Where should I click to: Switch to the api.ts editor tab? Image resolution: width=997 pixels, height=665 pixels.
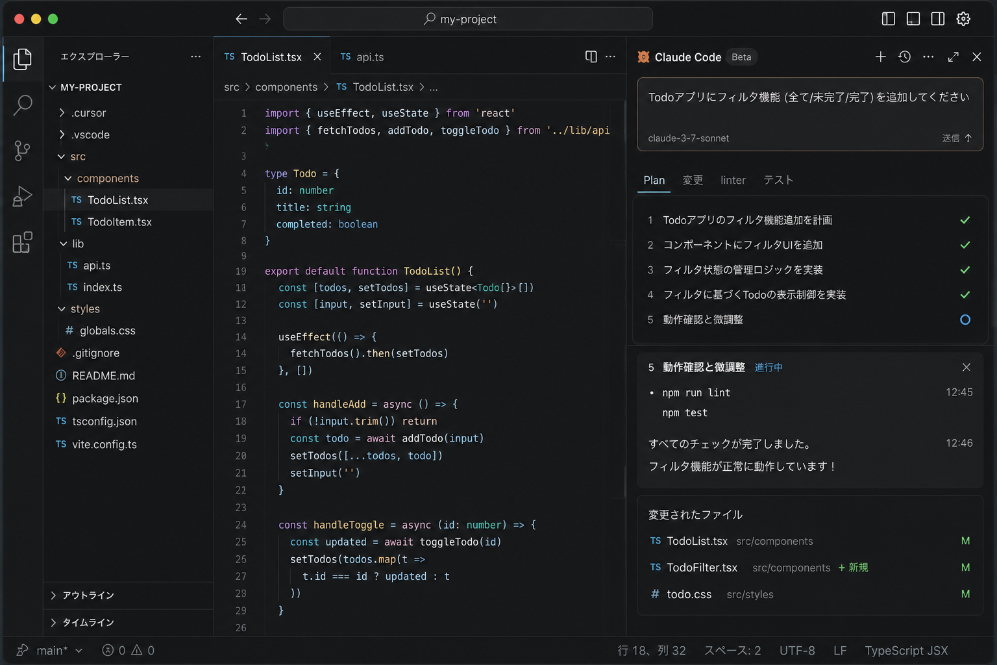pos(362,56)
